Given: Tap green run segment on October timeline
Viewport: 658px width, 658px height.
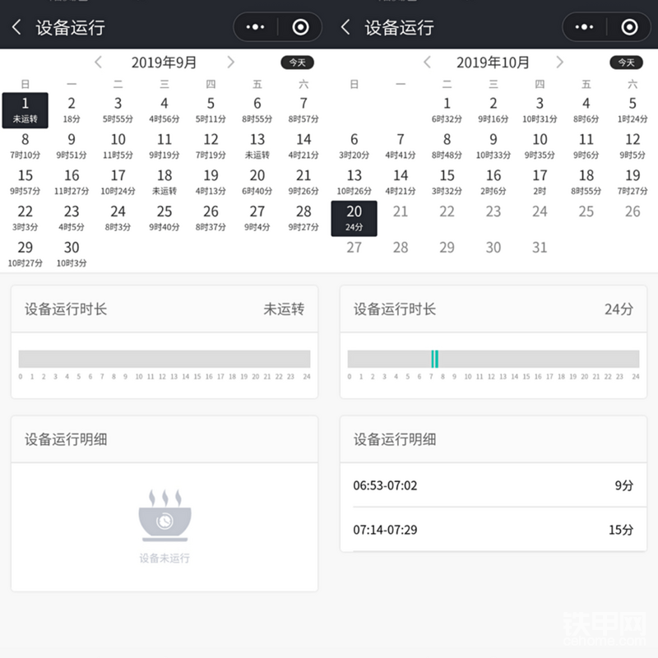Looking at the screenshot, I should tap(435, 359).
